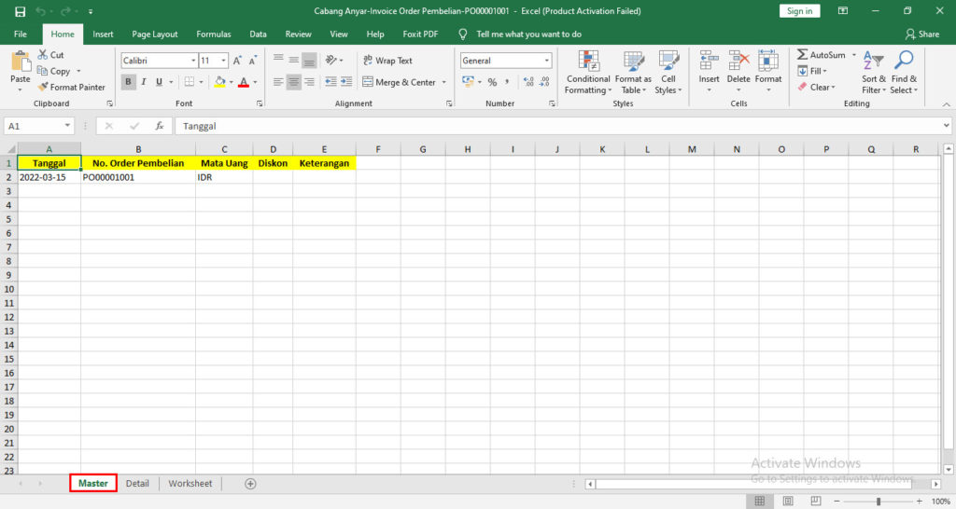Expand the Conditional Formatting menu
Viewport: 956px width, 509px height.
[x=588, y=73]
